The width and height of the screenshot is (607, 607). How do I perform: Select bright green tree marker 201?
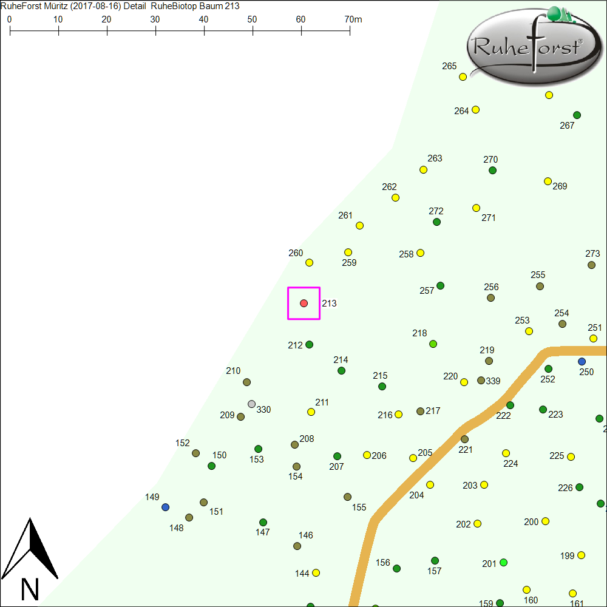point(503,563)
